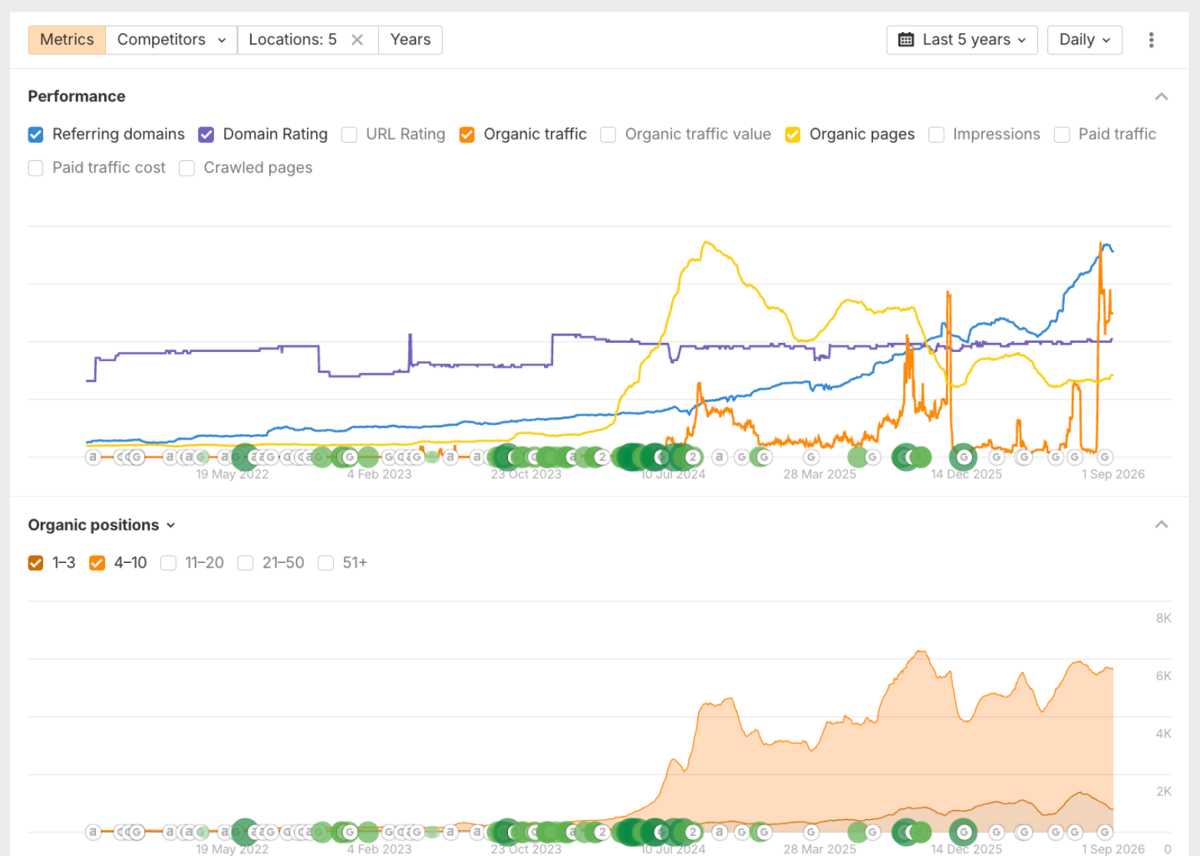Viewport: 1200px width, 856px height.
Task: Click the '2' marker after 23 Oct 2023 in Performance
Action: (602, 457)
